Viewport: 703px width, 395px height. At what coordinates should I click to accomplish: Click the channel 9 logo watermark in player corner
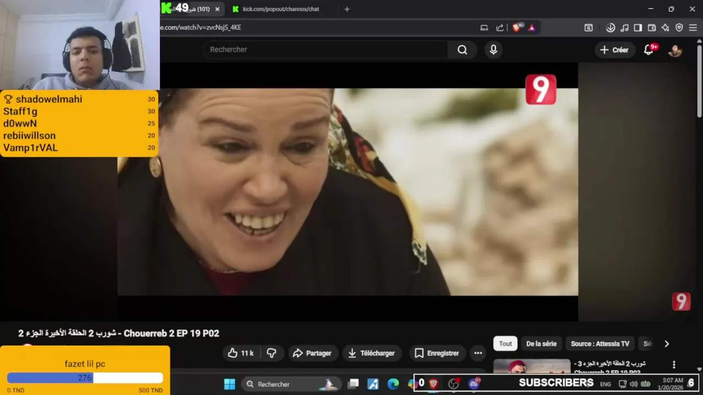681,301
